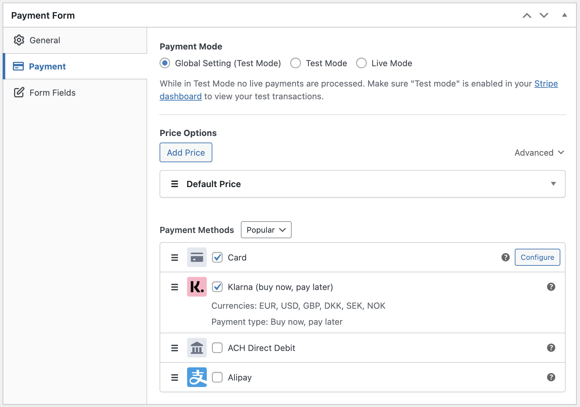Open the Form Fields tab
The height and width of the screenshot is (407, 580).
[52, 93]
